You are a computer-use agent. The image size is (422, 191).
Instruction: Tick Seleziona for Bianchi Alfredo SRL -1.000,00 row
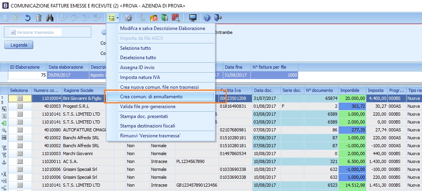click(x=20, y=146)
